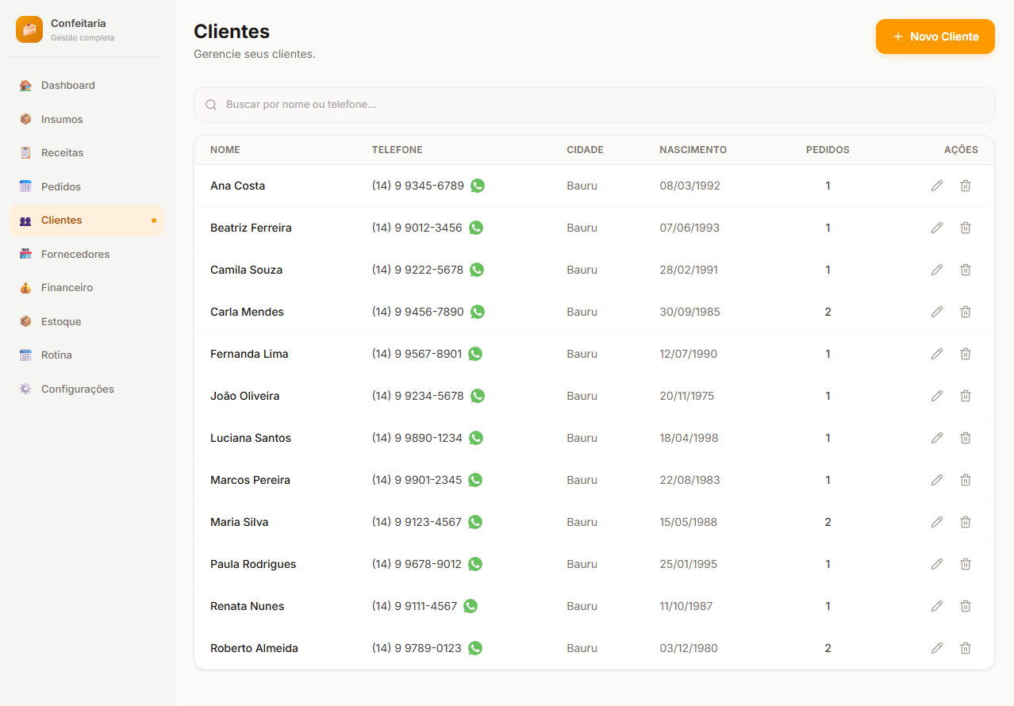Start WhatsApp conversation with Roberto Almeida
Viewport: 1014px width, 706px height.
pos(474,647)
